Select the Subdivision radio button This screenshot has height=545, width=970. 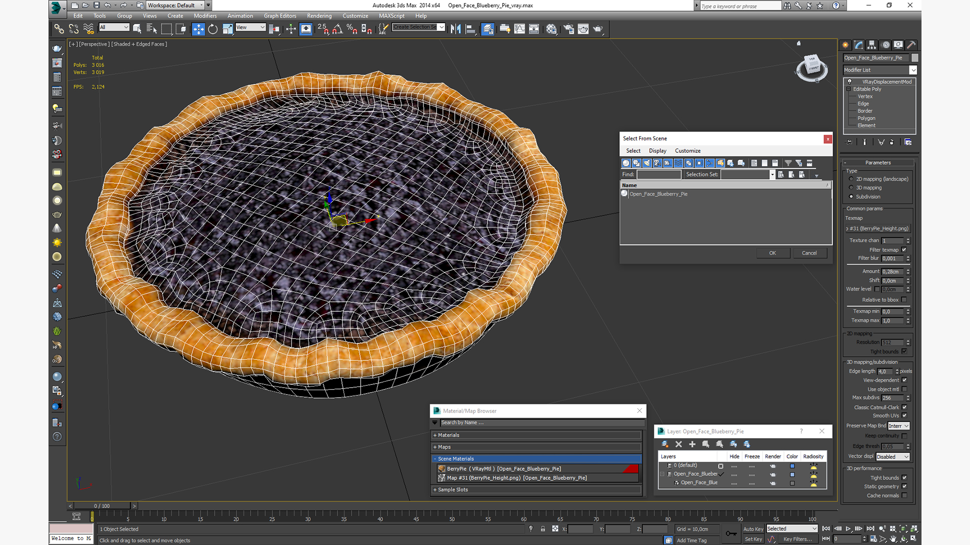pyautogui.click(x=851, y=197)
